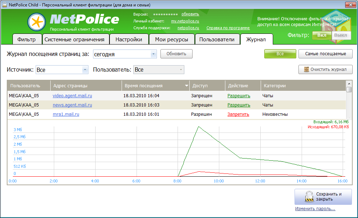The height and width of the screenshot is (218, 358).
Task: Open news.agent.mail.ru address link
Action: (x=72, y=105)
